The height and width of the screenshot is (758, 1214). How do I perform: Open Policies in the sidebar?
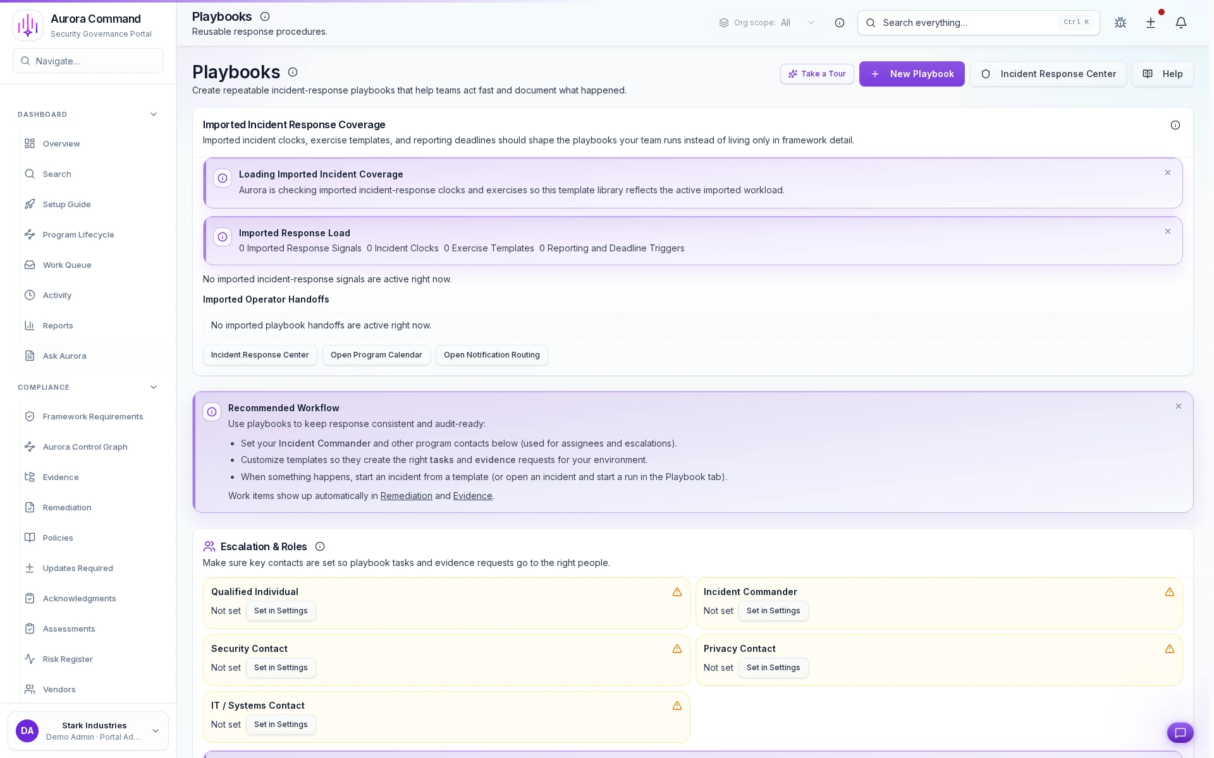tap(58, 538)
